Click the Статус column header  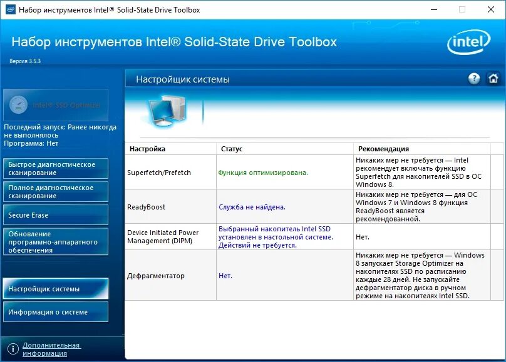tap(285, 149)
